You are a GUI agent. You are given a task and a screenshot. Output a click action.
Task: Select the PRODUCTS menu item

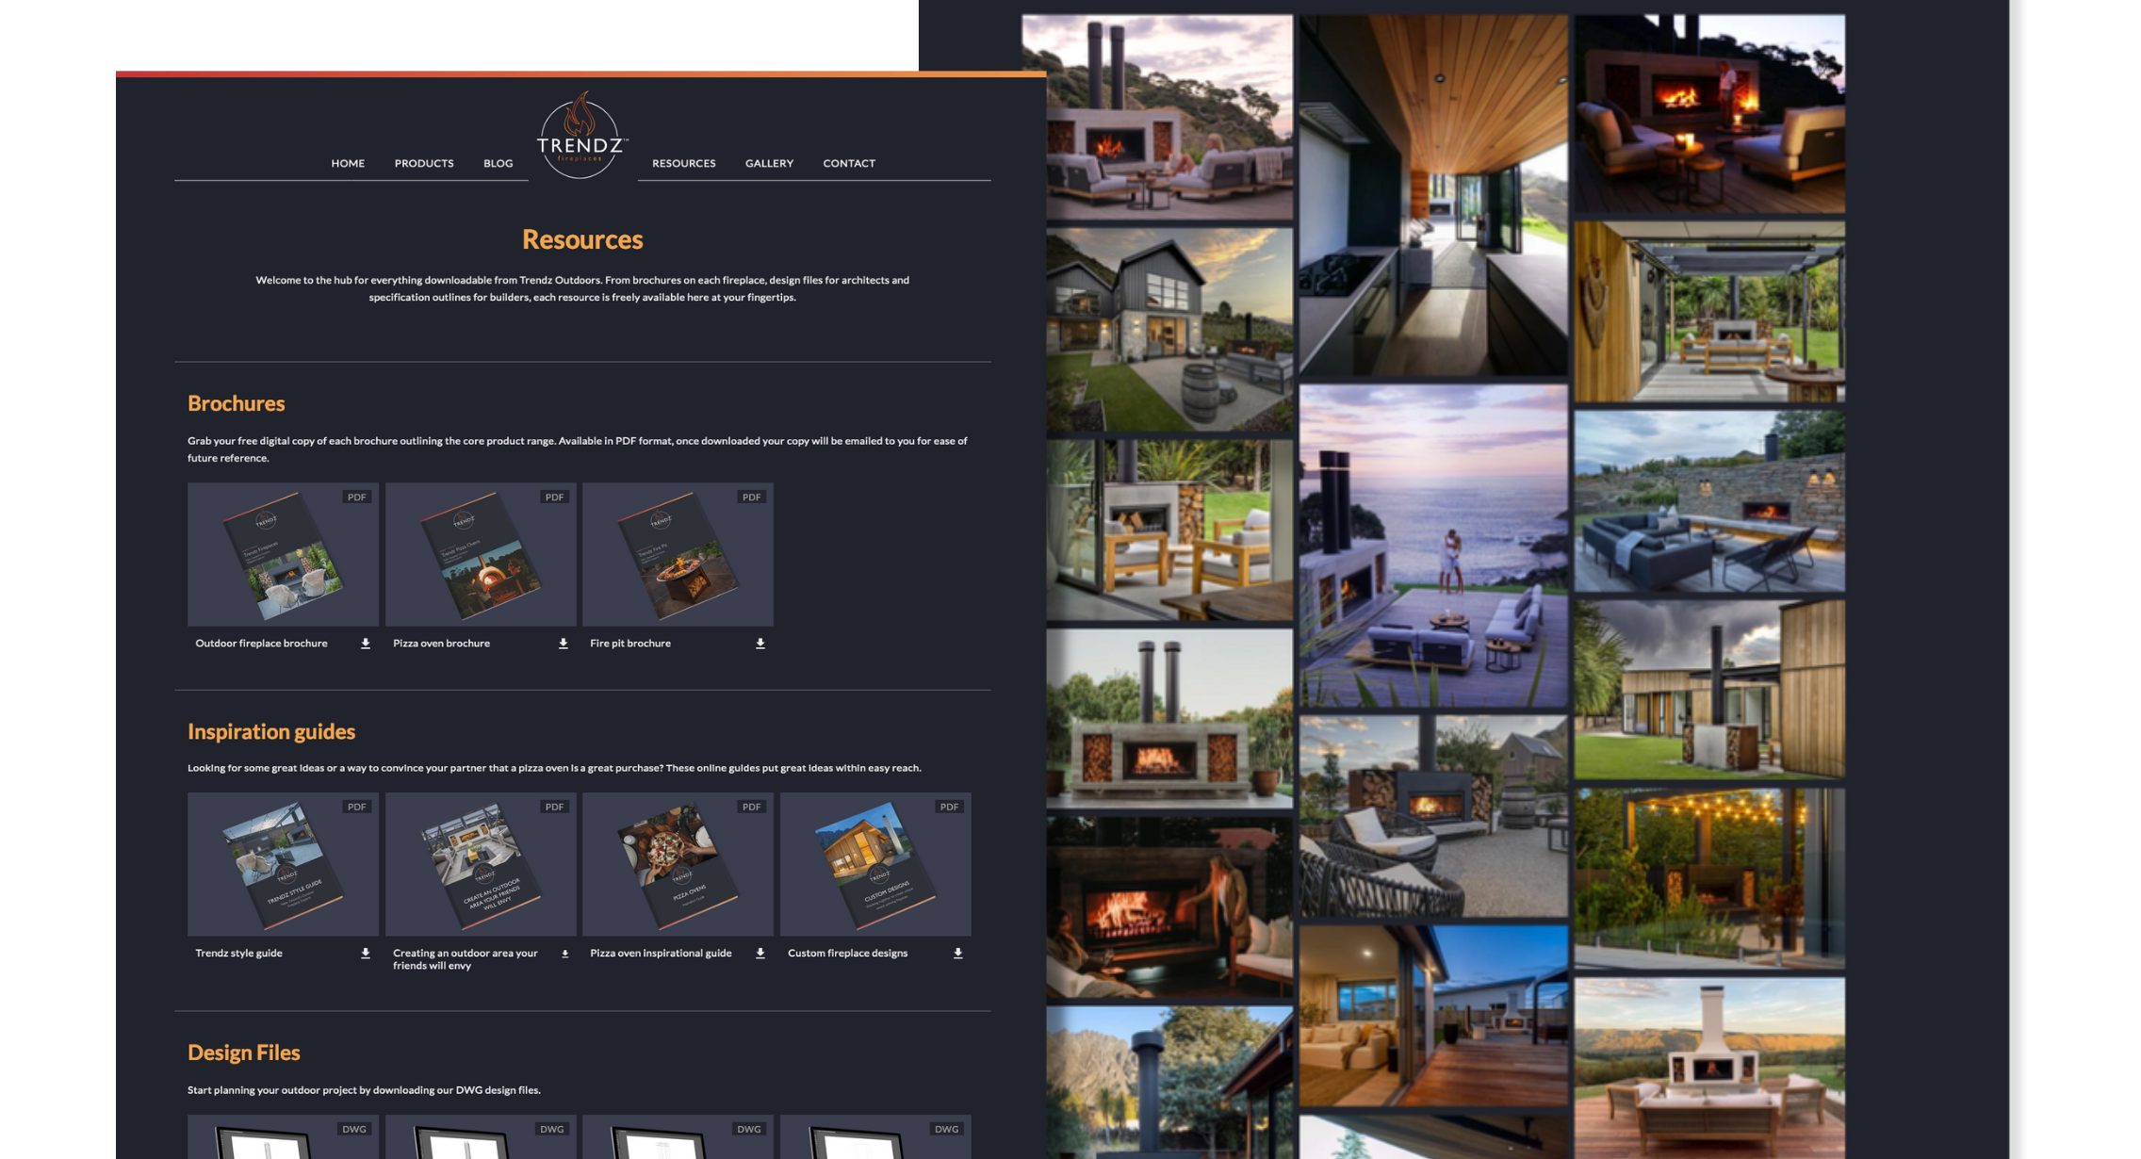pos(424,163)
